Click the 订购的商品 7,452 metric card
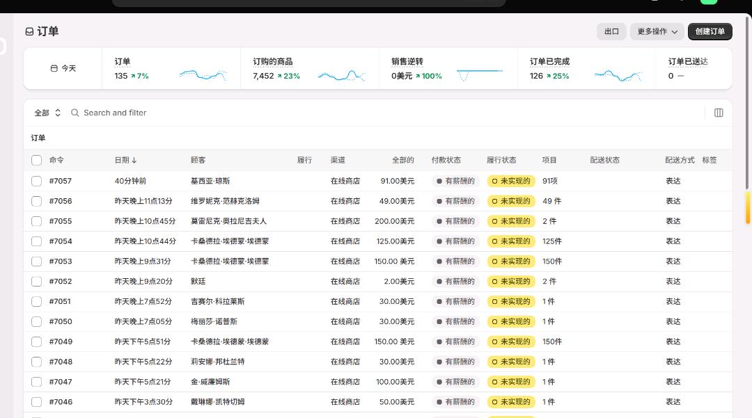Viewport: 752px width, 418px height. (309, 68)
